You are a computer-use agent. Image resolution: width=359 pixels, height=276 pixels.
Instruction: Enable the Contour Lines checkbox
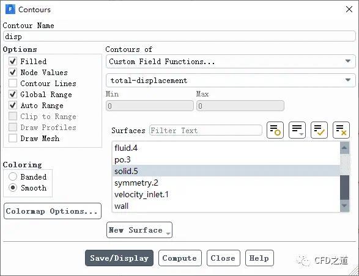[x=13, y=83]
